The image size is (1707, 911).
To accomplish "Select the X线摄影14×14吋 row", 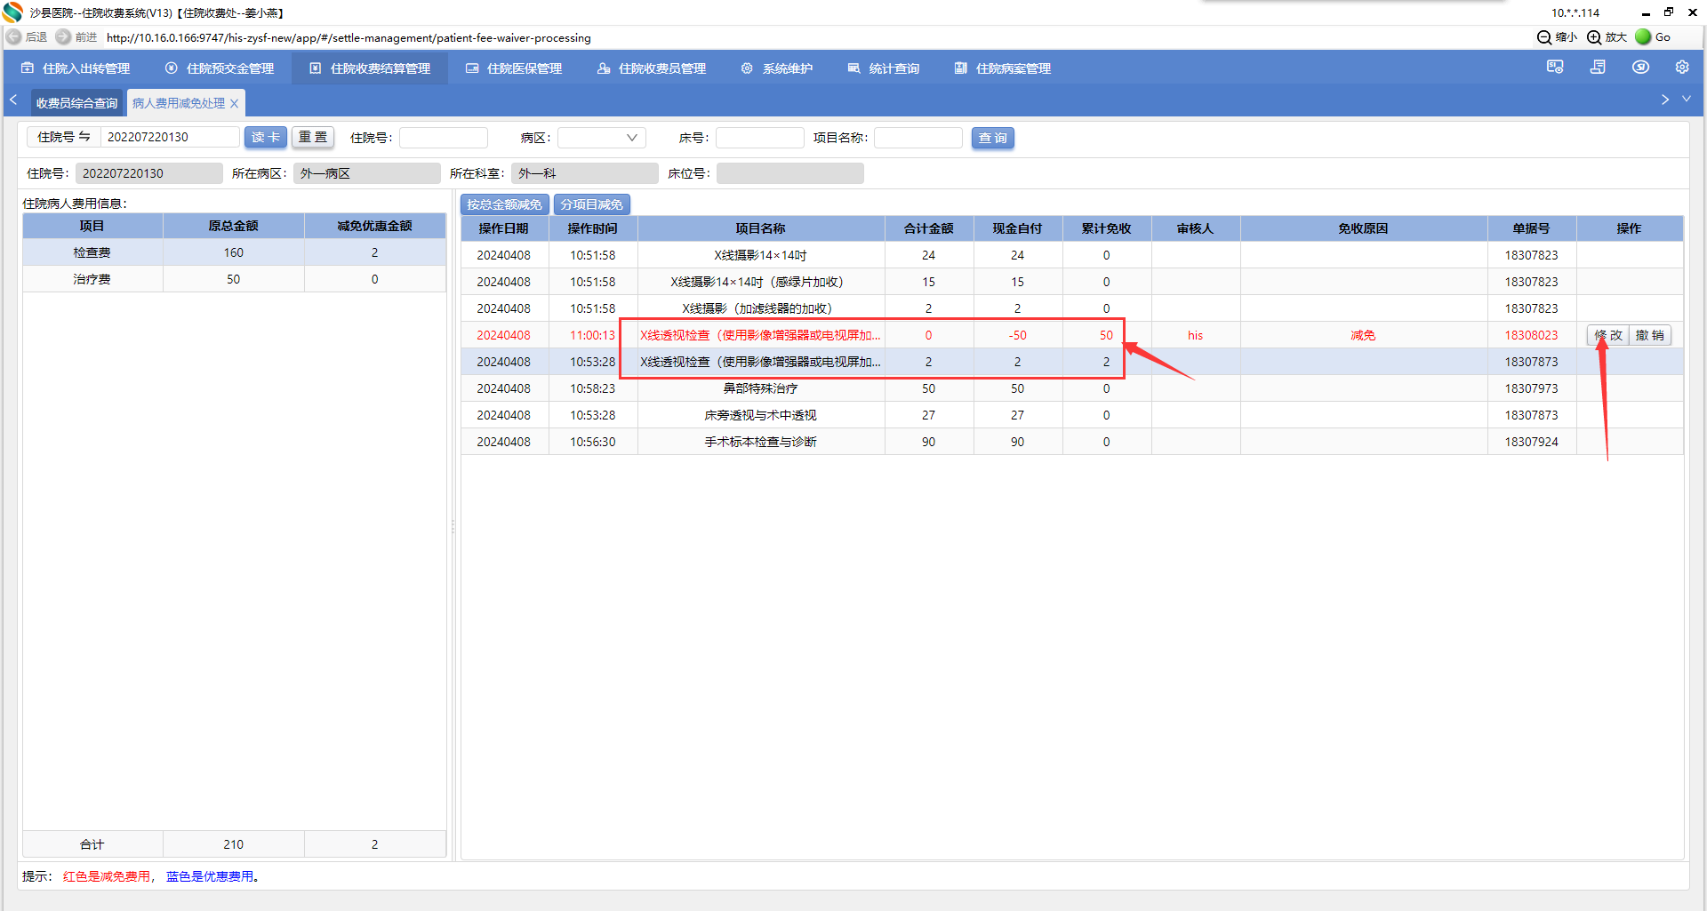I will 1071,255.
